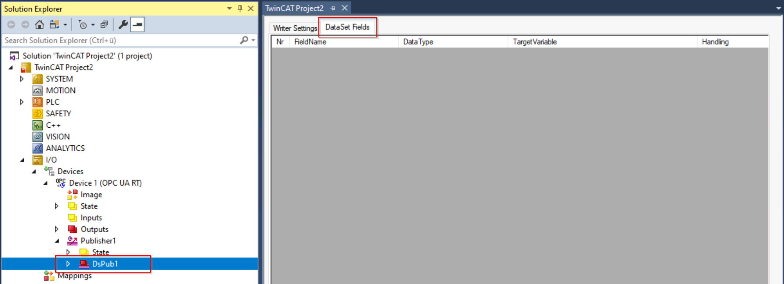Image resolution: width=784 pixels, height=284 pixels.
Task: Click the TwinCAT Project2 project icon
Action: (x=26, y=68)
